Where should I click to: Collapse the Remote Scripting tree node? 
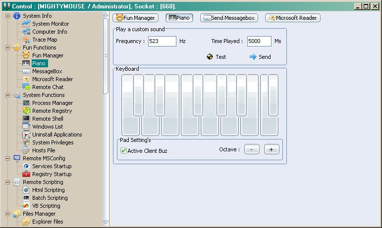[7, 182]
